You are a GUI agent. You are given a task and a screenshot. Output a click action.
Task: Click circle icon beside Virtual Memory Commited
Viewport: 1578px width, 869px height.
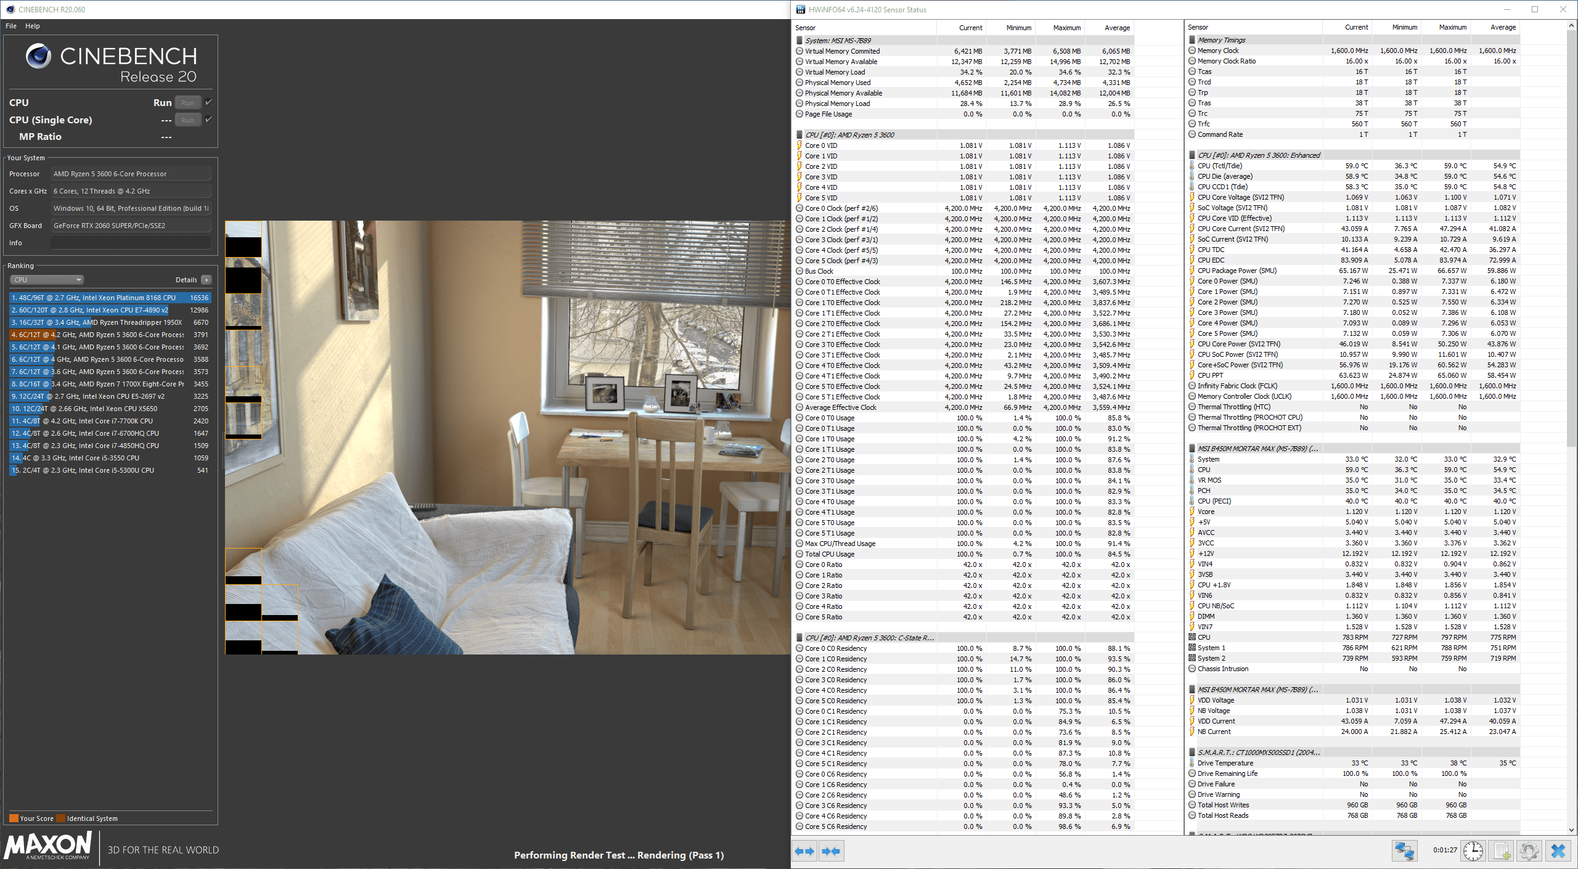tap(799, 51)
